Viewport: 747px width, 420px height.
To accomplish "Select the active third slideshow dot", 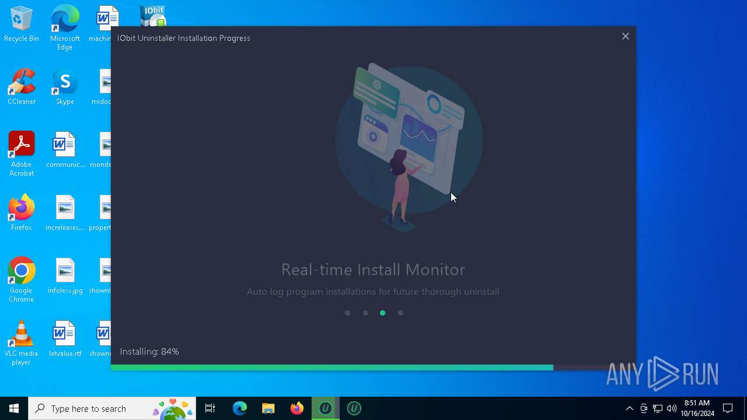I will (x=383, y=313).
